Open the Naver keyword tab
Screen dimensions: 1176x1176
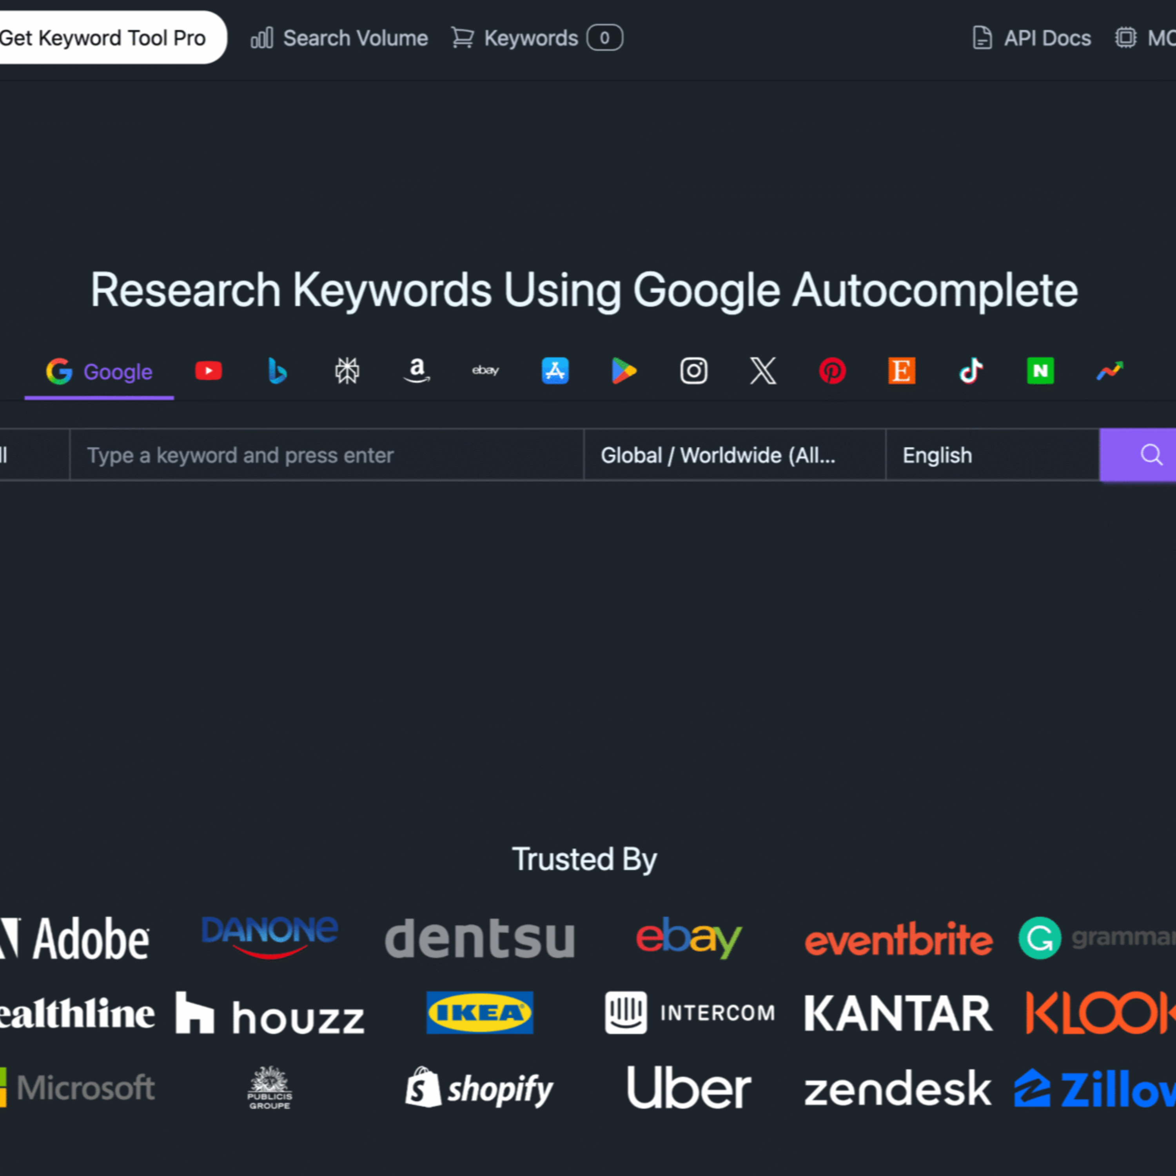(1040, 371)
